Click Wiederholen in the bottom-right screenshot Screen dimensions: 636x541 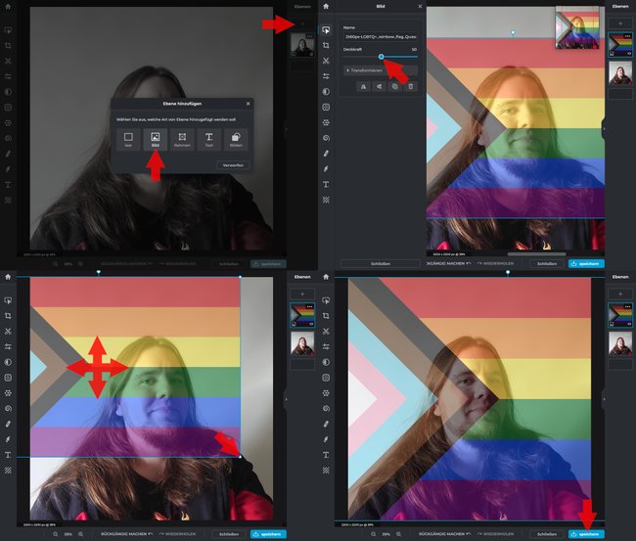click(x=495, y=534)
